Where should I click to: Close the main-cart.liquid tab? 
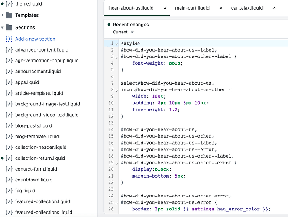pos(221,8)
